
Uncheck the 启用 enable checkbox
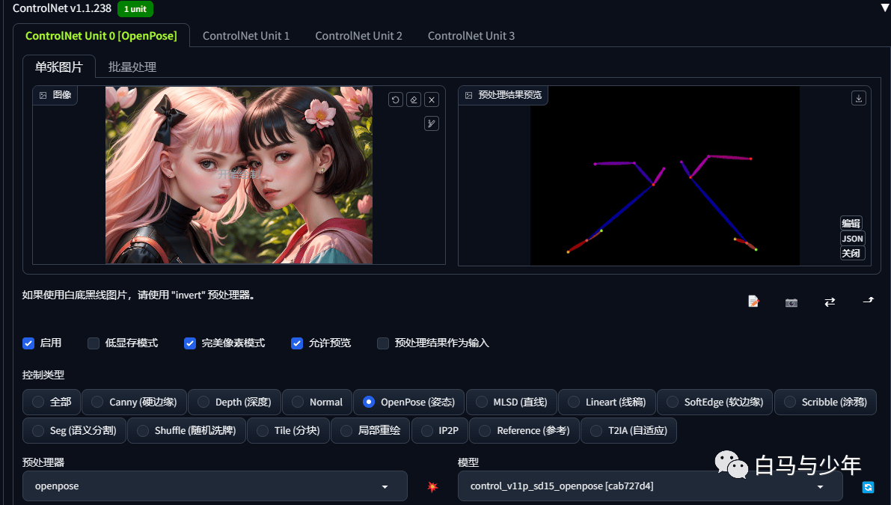(x=28, y=343)
